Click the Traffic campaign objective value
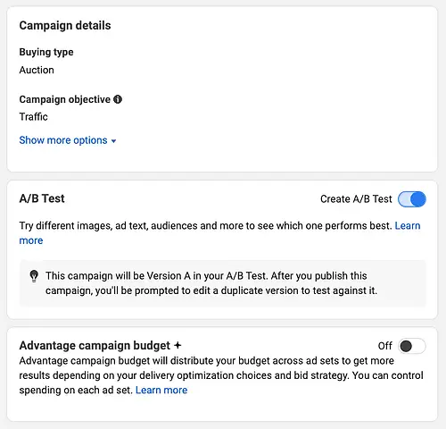 (33, 117)
